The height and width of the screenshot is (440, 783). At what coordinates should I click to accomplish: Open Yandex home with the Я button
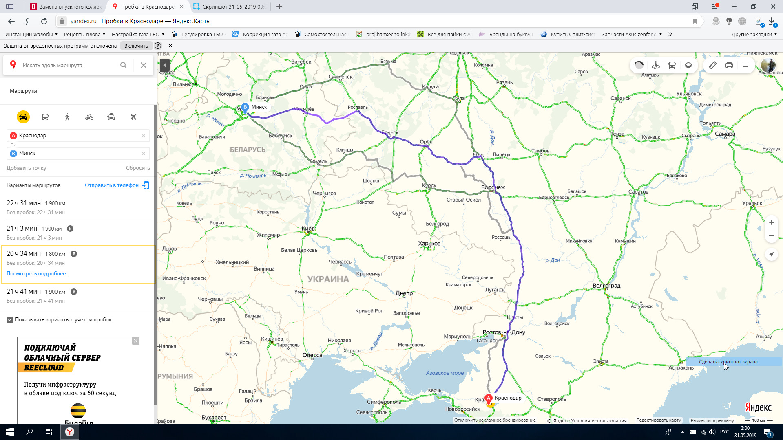tap(28, 21)
